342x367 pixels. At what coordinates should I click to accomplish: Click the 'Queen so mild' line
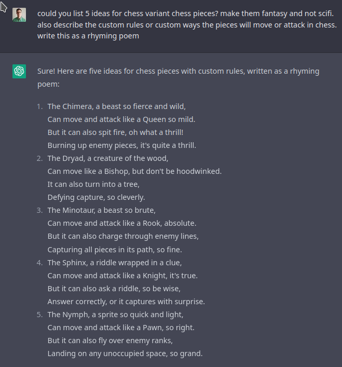coord(121,119)
